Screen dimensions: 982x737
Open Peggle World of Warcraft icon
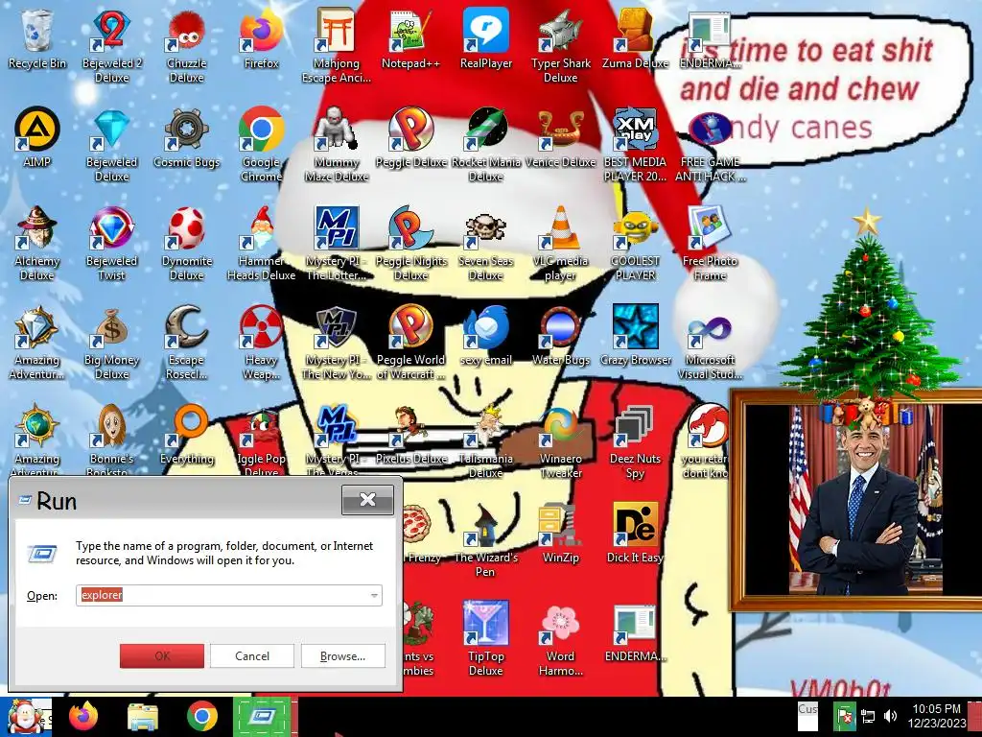click(x=410, y=343)
